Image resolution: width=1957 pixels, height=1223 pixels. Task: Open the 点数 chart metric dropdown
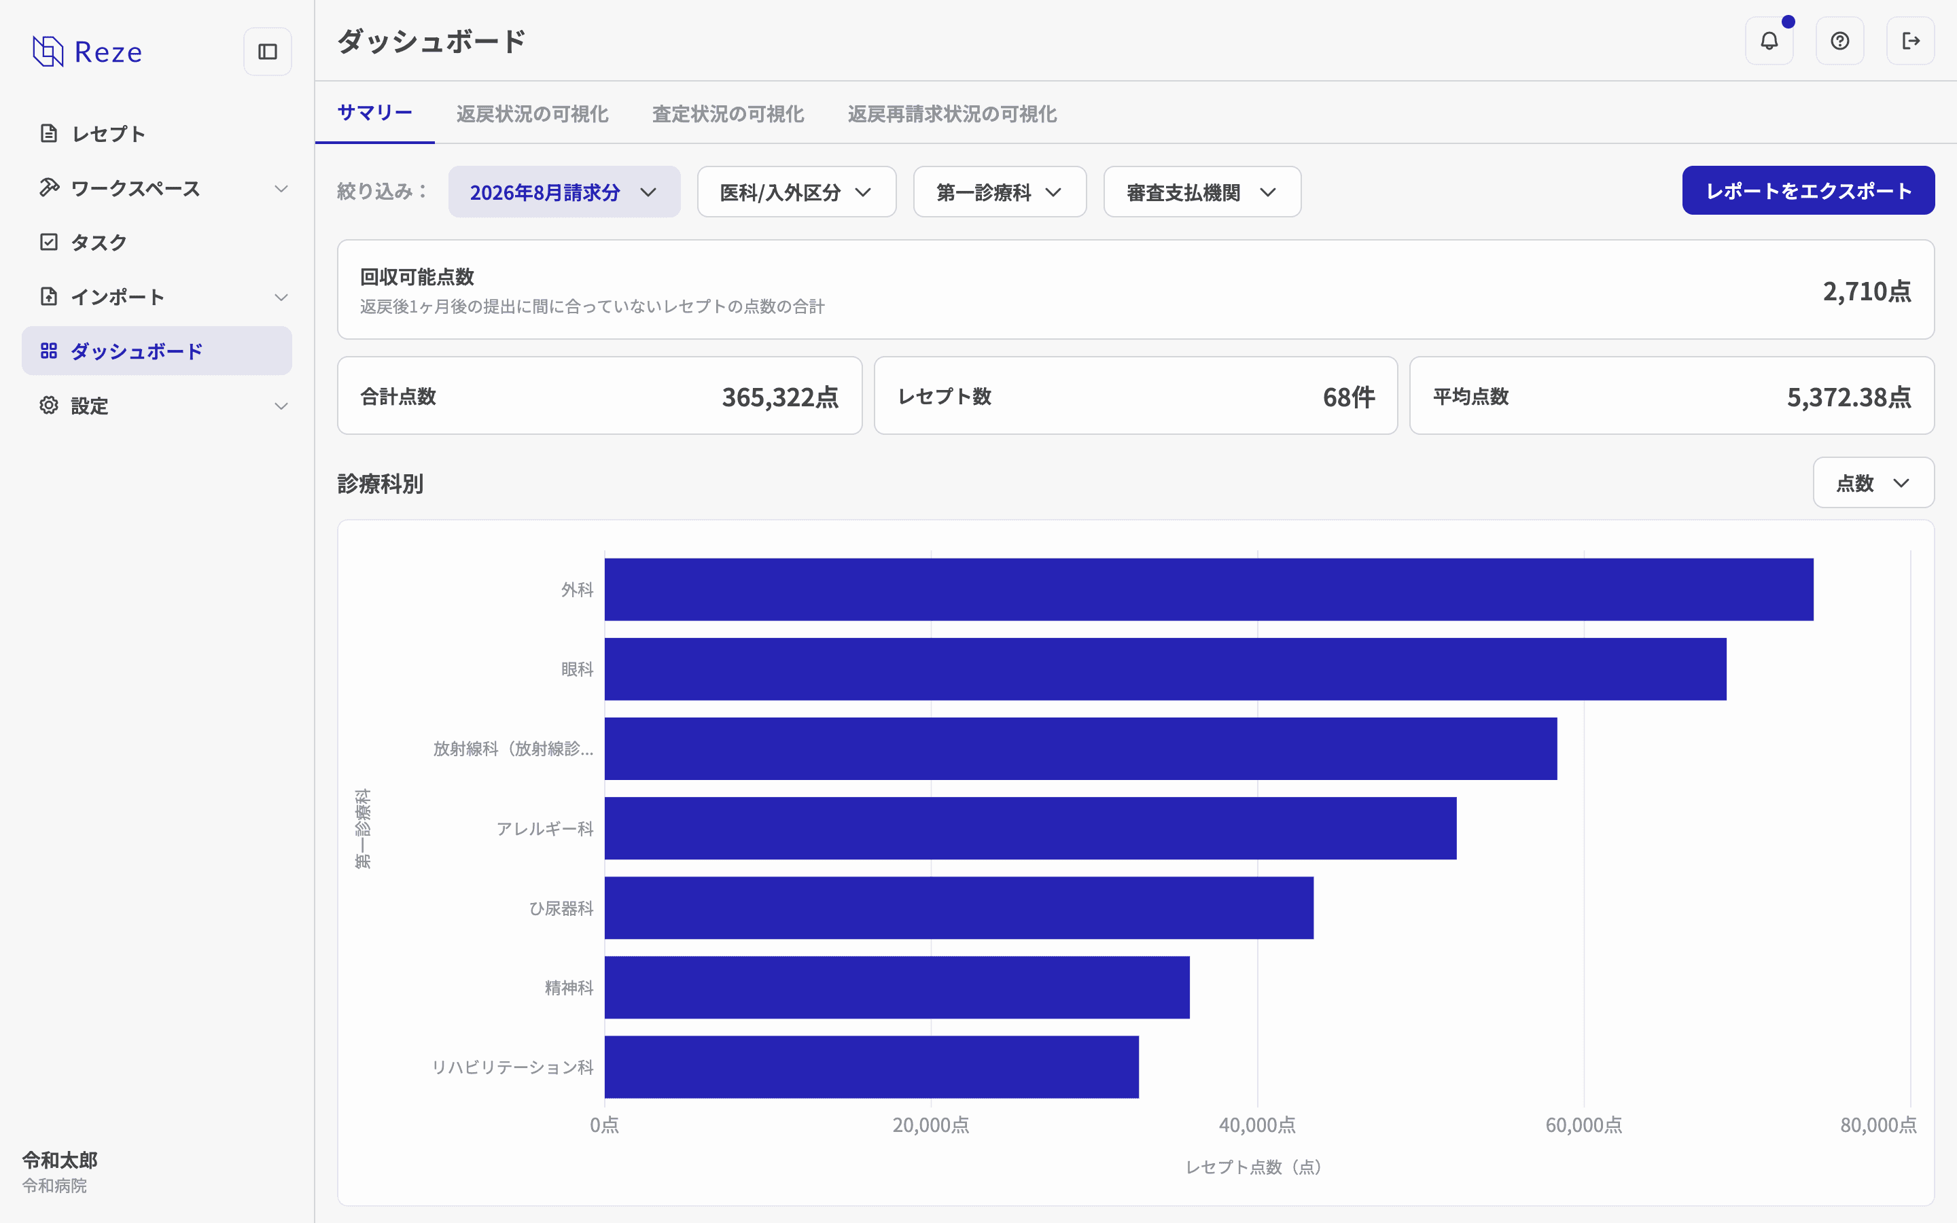coord(1873,483)
